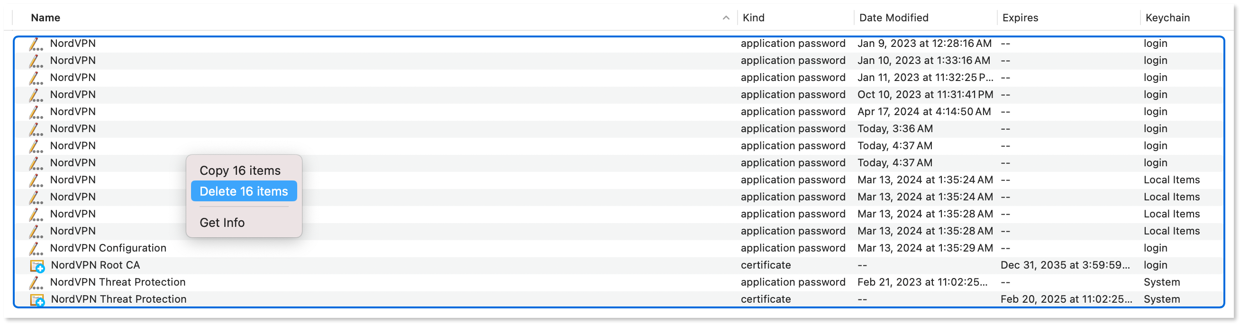Select Get Info in the context menu
Viewport: 1240px width, 324px height.
click(222, 222)
